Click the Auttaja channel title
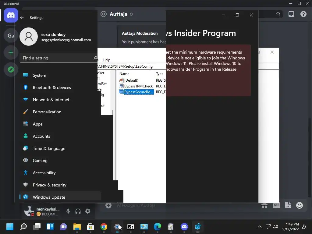Image resolution: width=312 pixels, height=234 pixels. click(x=119, y=14)
